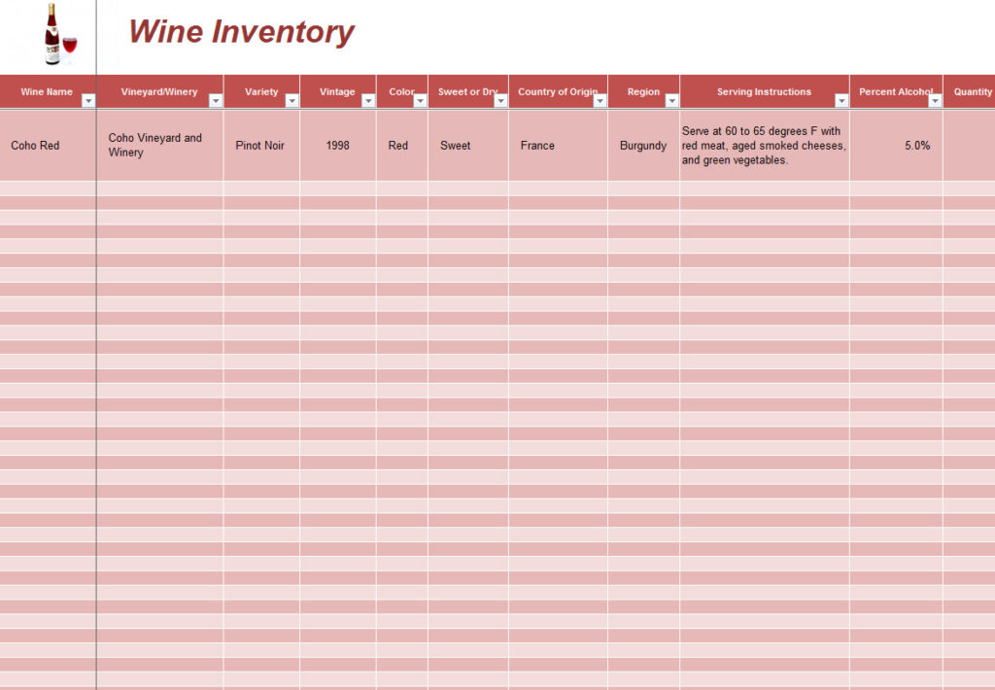
Task: Open the Vintage filter menu
Action: click(x=366, y=99)
